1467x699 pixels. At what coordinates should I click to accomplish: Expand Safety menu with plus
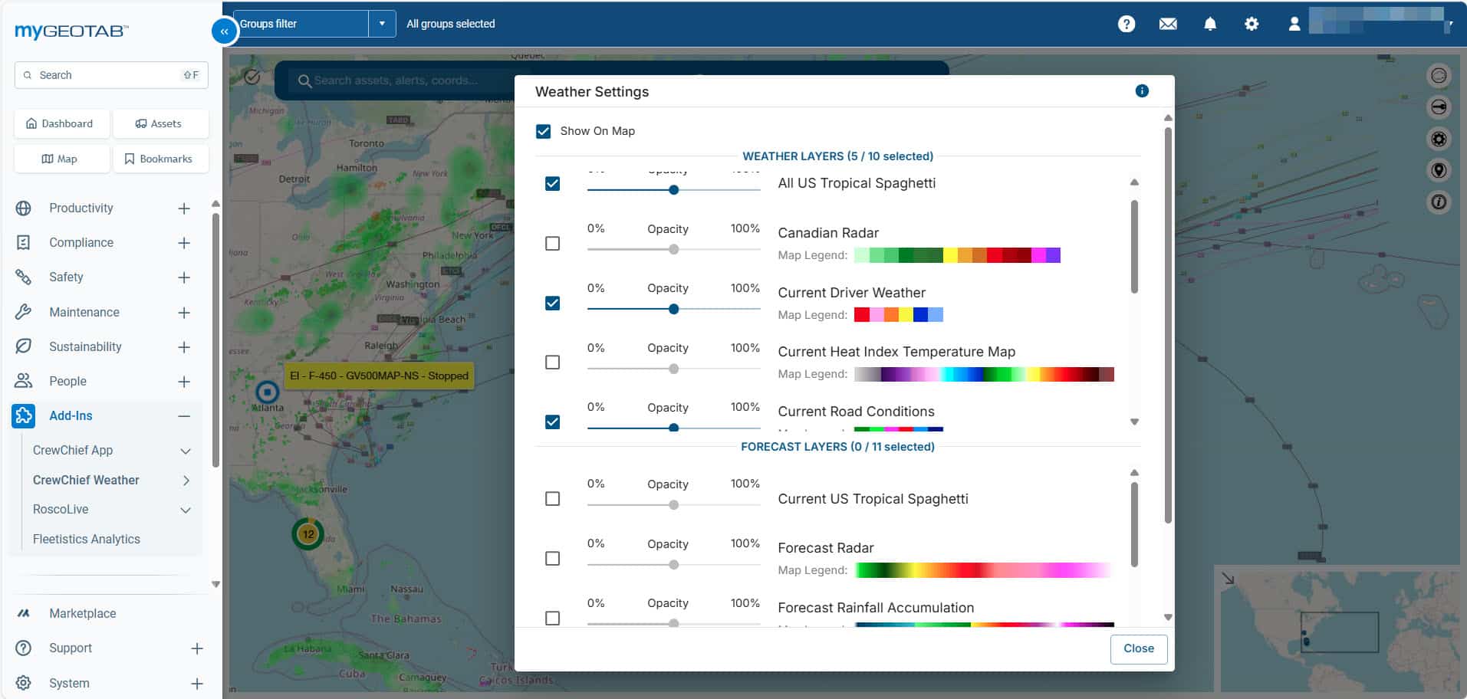pyautogui.click(x=184, y=277)
